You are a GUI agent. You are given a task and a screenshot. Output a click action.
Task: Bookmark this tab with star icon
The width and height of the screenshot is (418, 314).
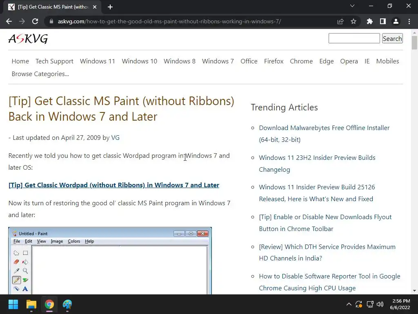click(354, 21)
